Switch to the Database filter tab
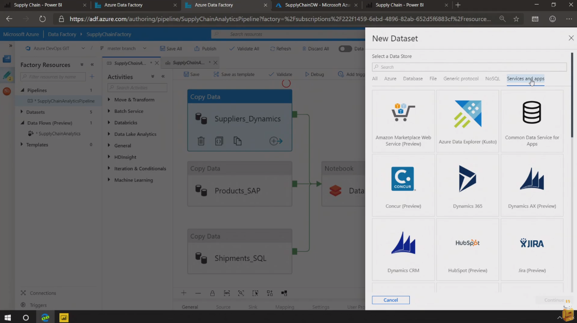 tap(412, 79)
